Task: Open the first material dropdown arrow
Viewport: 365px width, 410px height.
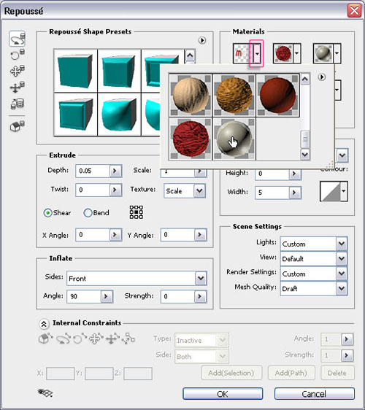Action: (258, 53)
